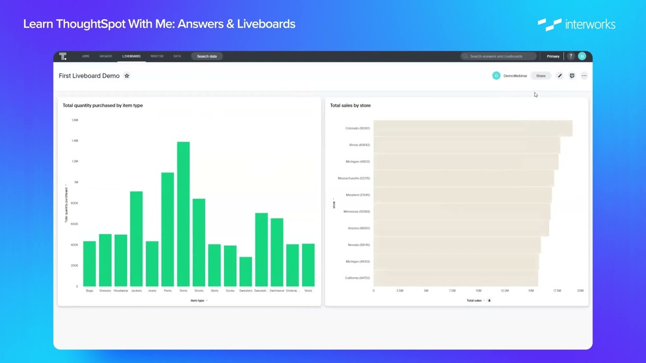Switch to the Data tab
This screenshot has width=646, height=363.
(x=177, y=56)
